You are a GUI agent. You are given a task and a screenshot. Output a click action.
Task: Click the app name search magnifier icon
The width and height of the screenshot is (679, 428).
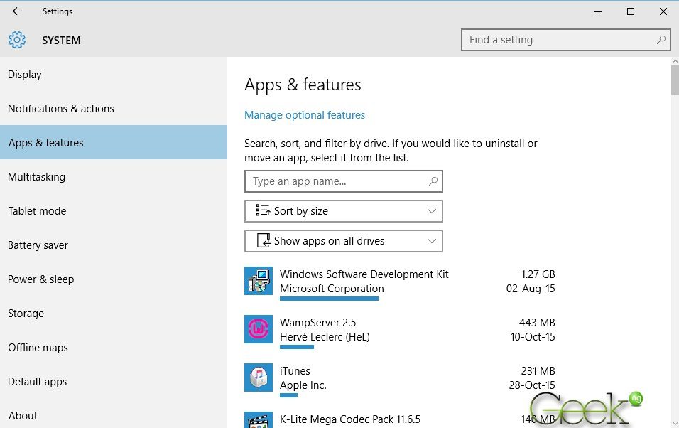click(x=433, y=181)
